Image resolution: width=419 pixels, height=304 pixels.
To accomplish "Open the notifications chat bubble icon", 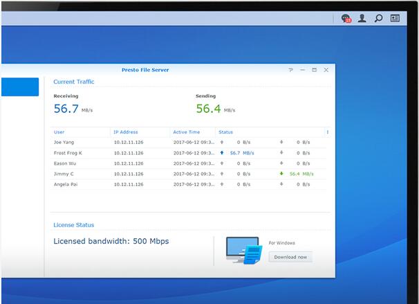I will coord(346,19).
